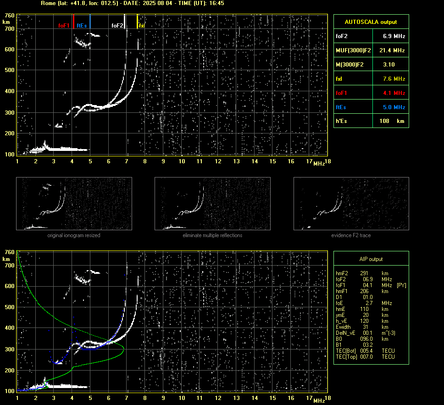Click the red foF1 marker line

pyautogui.click(x=74, y=21)
